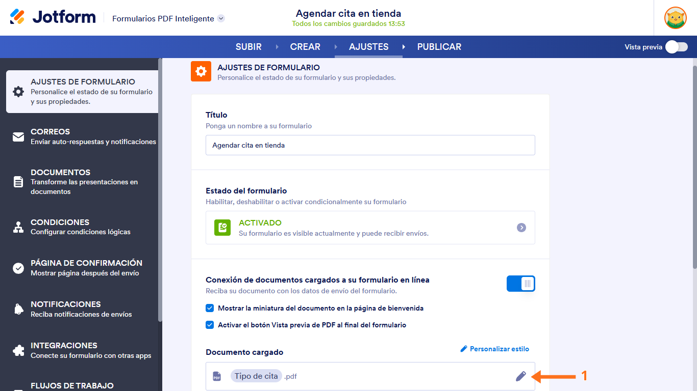Disable the document connection toggle

coord(520,284)
